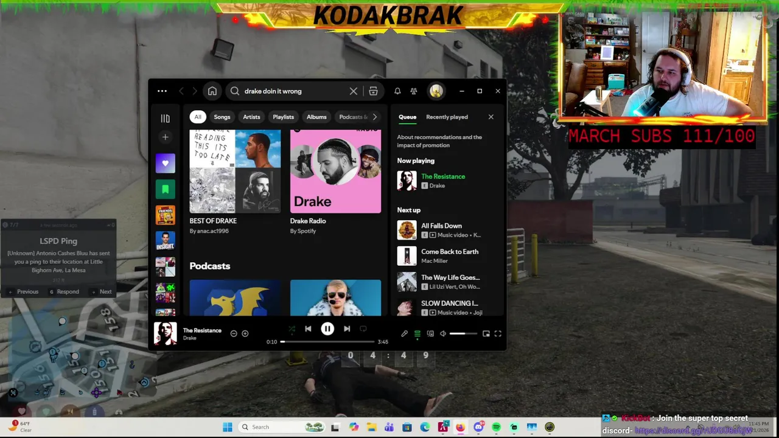The width and height of the screenshot is (779, 438).
Task: Open the BEST OF DRAKE playlist cover
Action: pos(235,171)
